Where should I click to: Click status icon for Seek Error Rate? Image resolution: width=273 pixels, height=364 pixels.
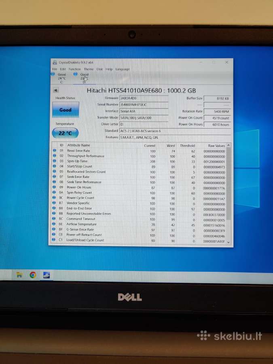54,177
